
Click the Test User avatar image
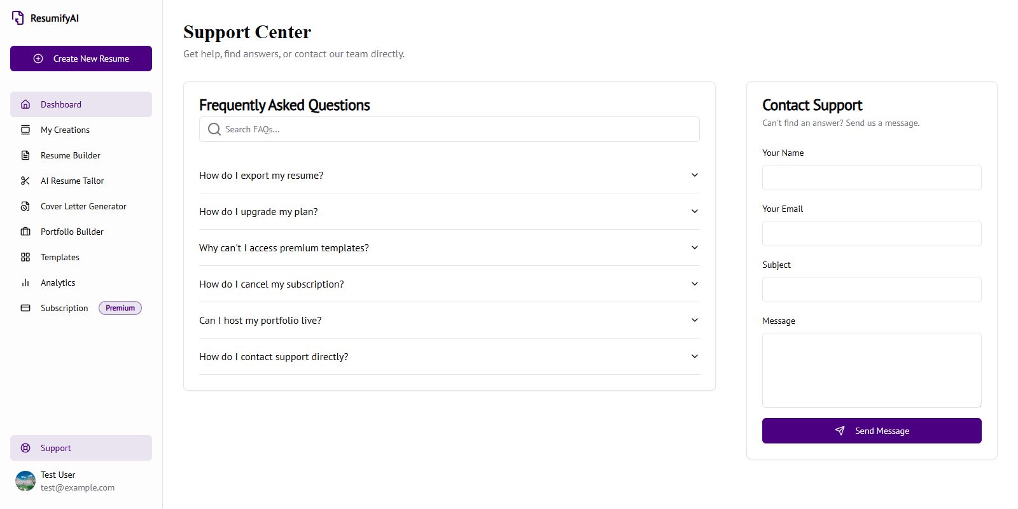(x=25, y=481)
